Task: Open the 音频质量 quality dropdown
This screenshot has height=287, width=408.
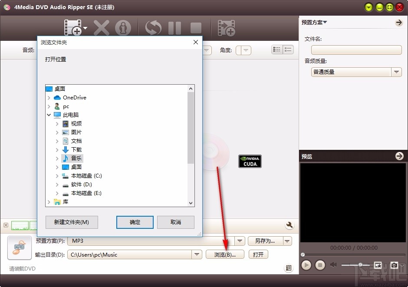Action: coord(396,72)
